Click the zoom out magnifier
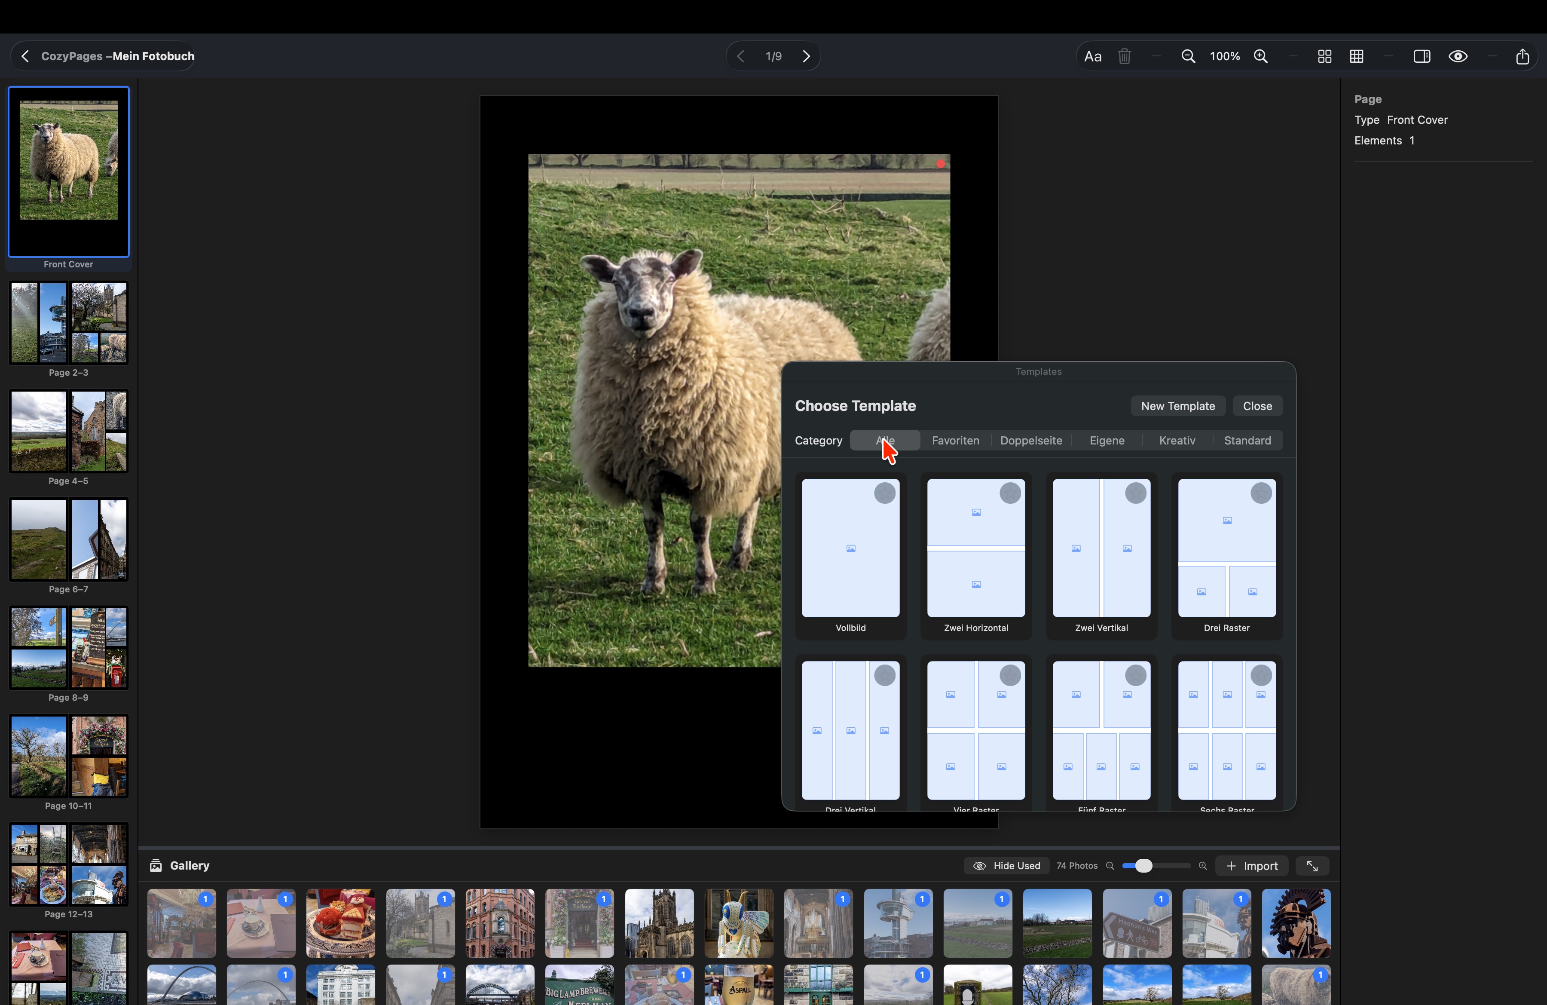The image size is (1547, 1005). point(1188,57)
